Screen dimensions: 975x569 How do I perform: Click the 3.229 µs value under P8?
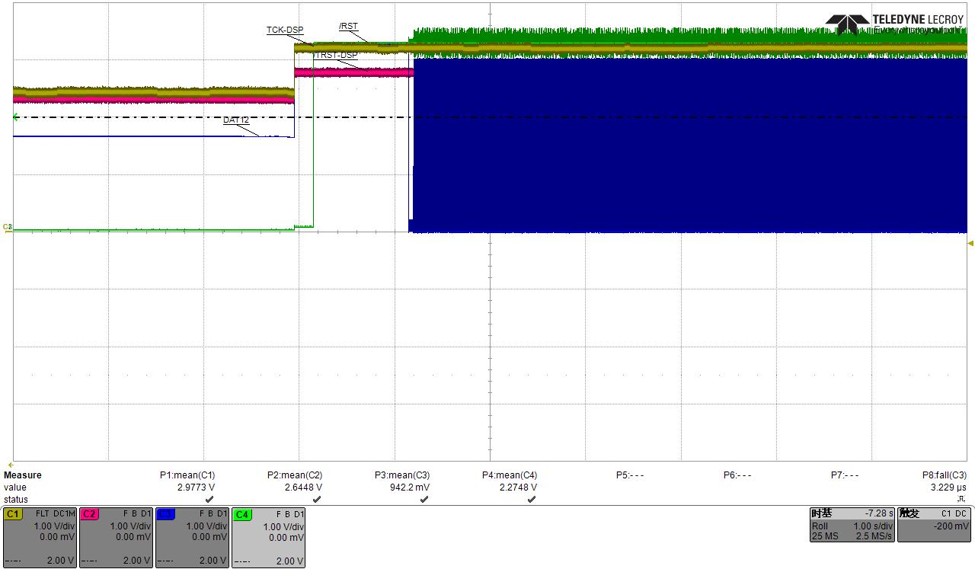pos(949,487)
